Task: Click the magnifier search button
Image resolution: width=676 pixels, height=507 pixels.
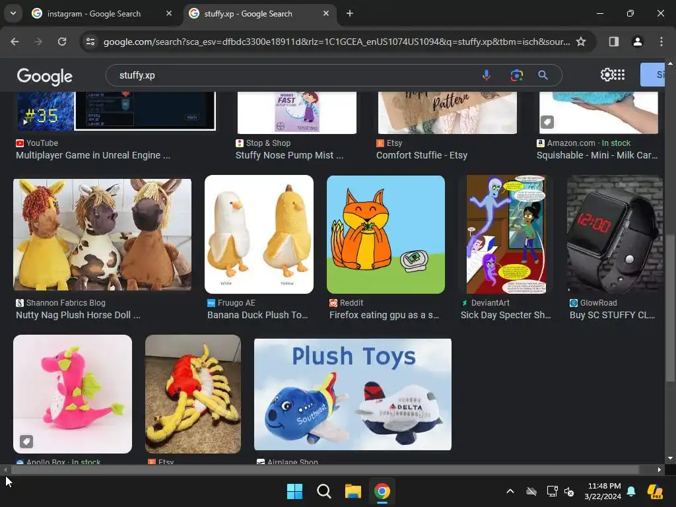Action: [x=543, y=75]
